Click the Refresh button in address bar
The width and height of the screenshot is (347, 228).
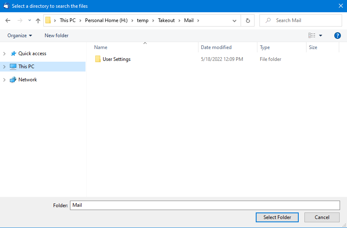[248, 20]
